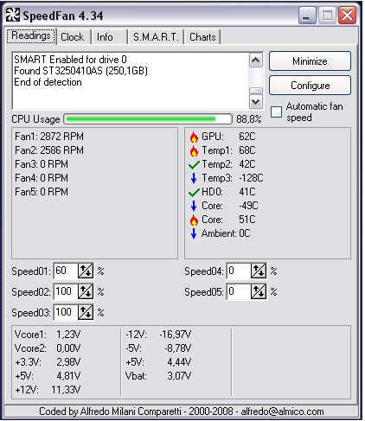The width and height of the screenshot is (365, 421).
Task: Click the alfredo@almico.com status bar text
Action: 282,411
